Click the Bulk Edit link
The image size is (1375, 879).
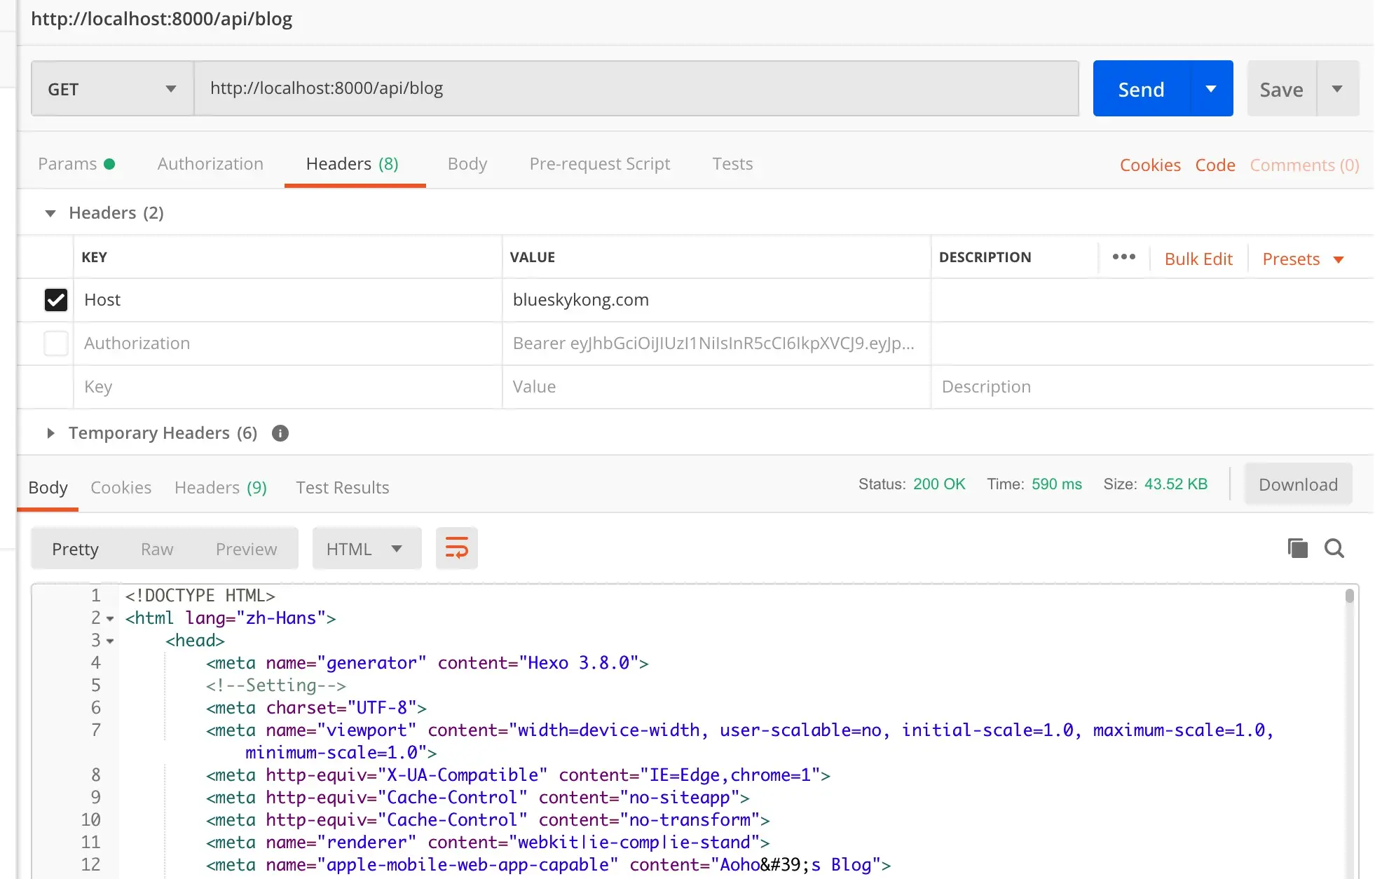[x=1198, y=259]
